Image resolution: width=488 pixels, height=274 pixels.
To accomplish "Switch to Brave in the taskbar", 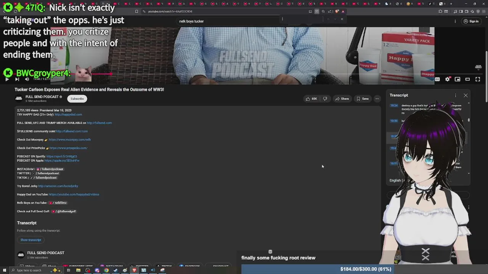I will 134,271.
